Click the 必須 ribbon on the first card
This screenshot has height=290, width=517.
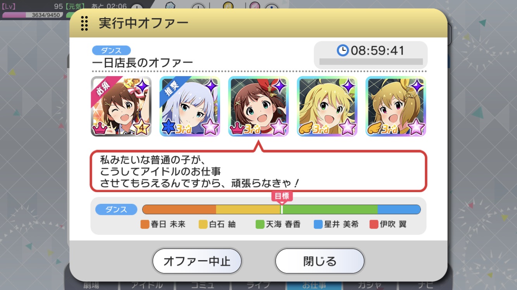102,89
